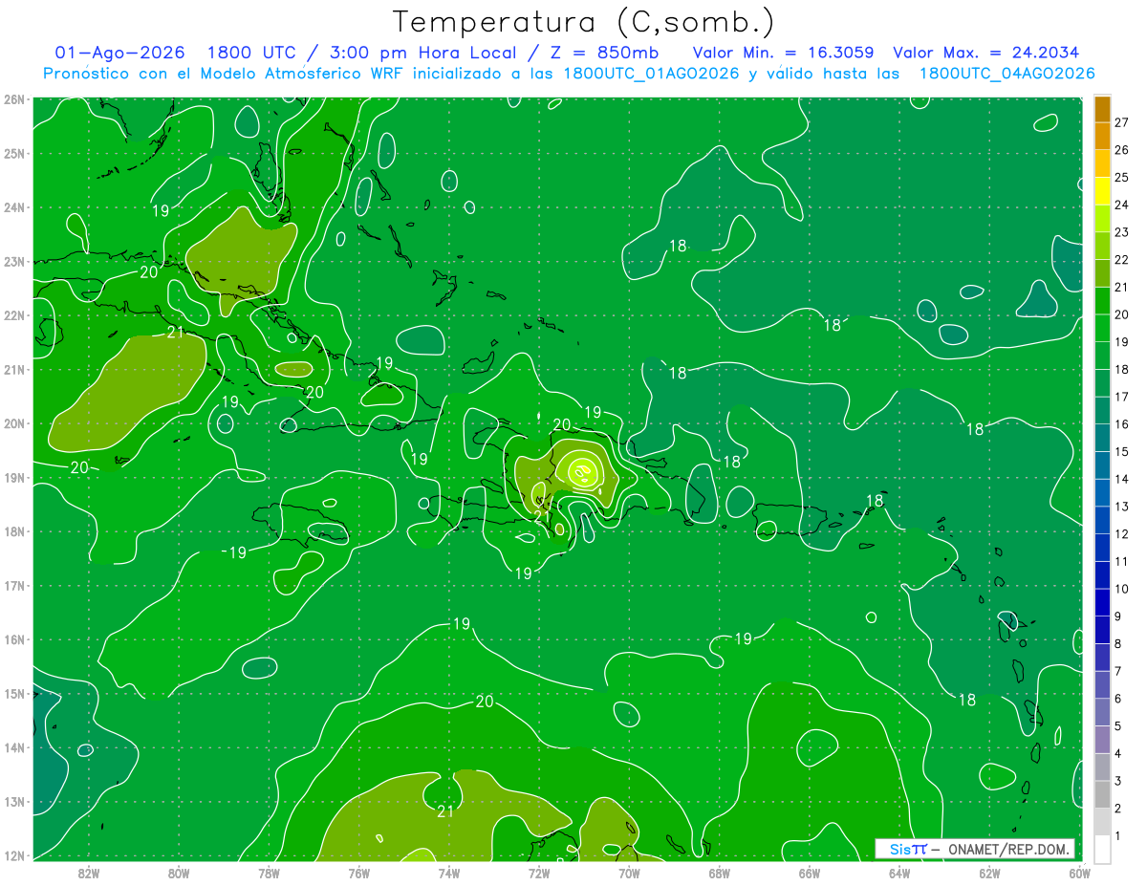The height and width of the screenshot is (886, 1147).
Task: Click legend value "16"
Action: click(x=1121, y=423)
